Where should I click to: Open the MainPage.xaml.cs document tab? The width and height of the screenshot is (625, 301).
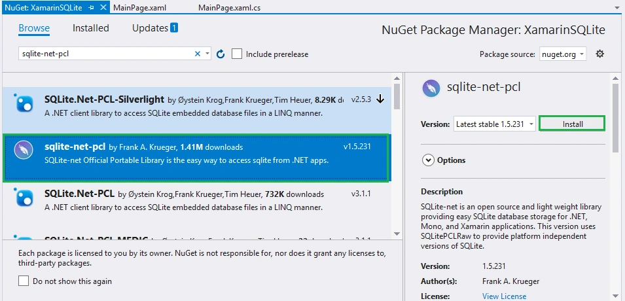[x=230, y=8]
